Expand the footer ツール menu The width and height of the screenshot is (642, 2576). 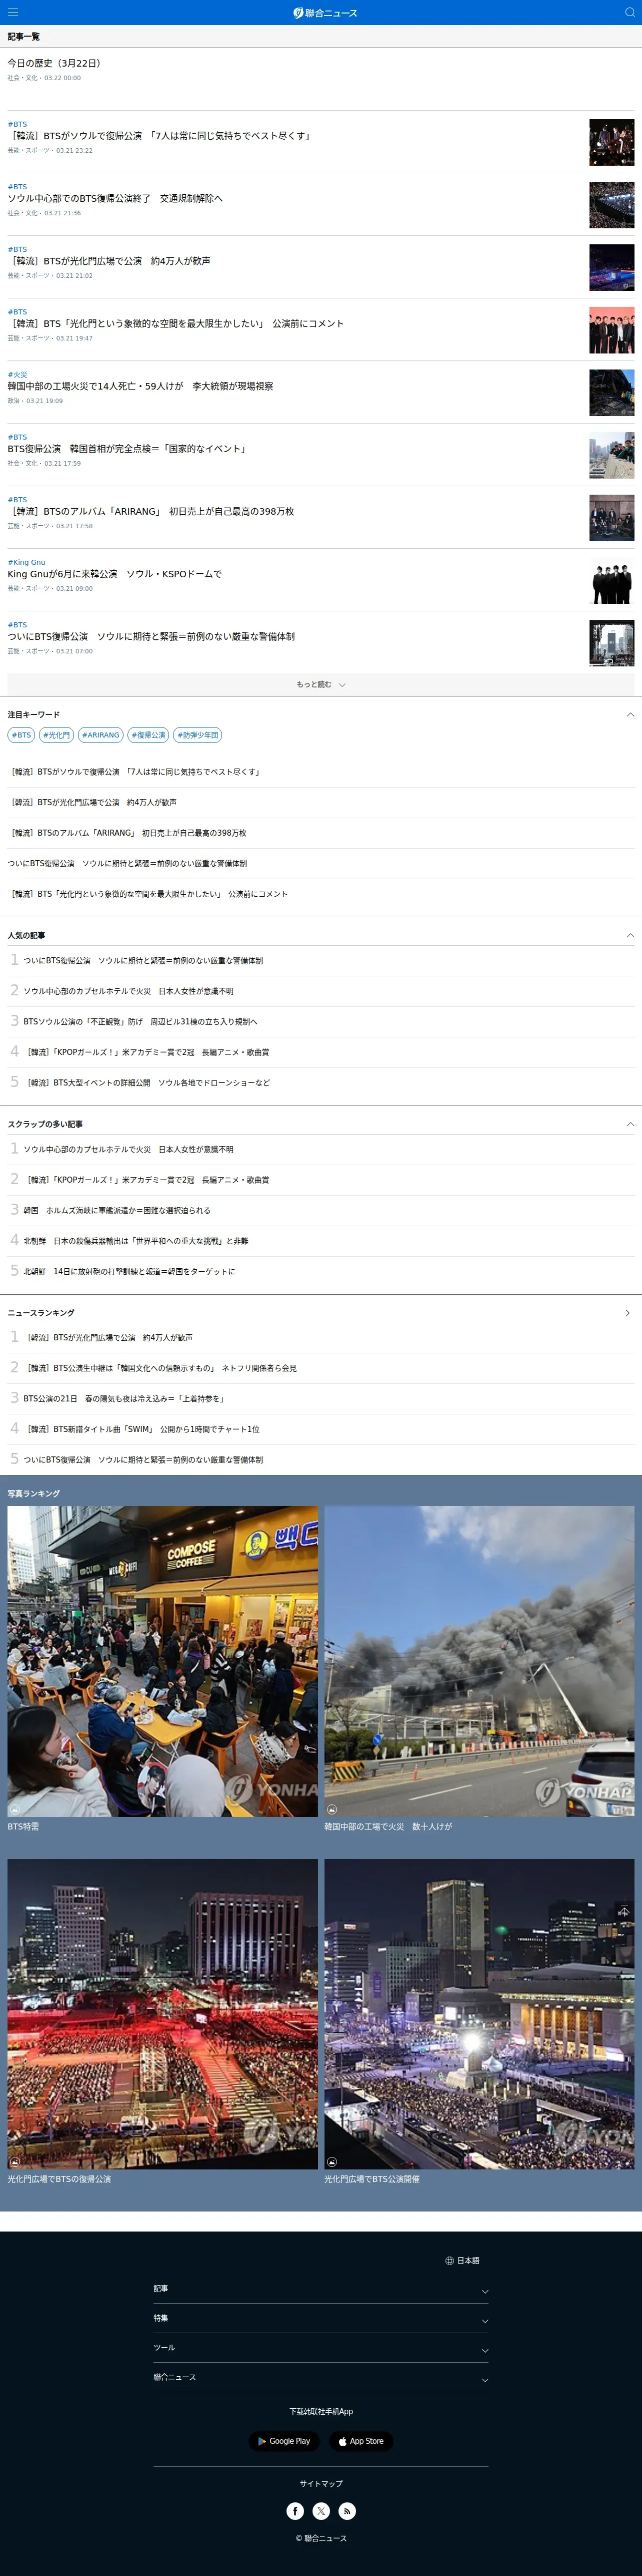(320, 2348)
